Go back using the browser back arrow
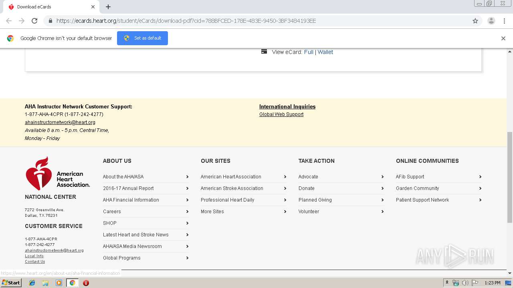This screenshot has height=288, width=513. tap(9, 21)
